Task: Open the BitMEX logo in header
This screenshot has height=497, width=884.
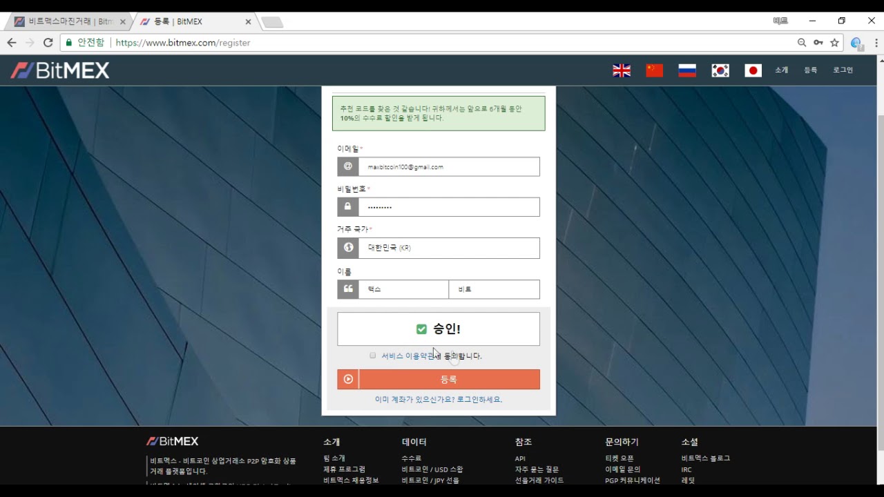Action: point(60,70)
